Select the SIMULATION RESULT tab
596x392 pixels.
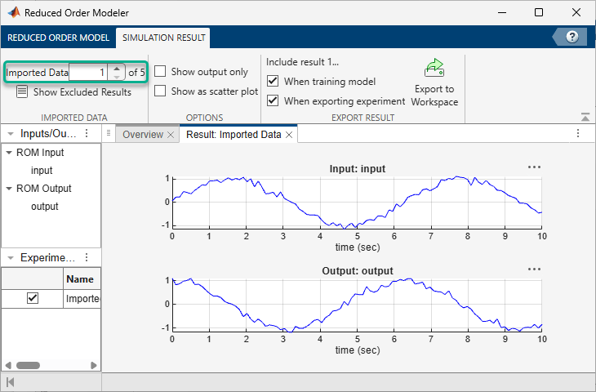pos(163,38)
